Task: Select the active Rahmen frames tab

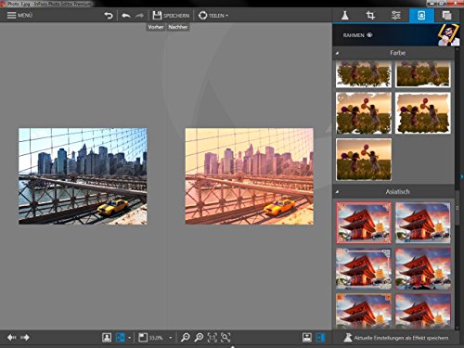Action: tap(421, 15)
